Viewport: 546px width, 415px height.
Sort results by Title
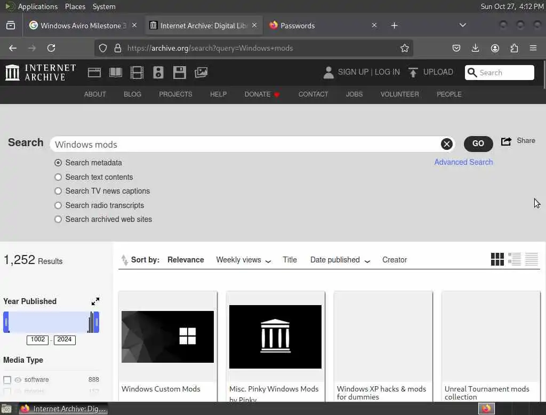point(290,260)
